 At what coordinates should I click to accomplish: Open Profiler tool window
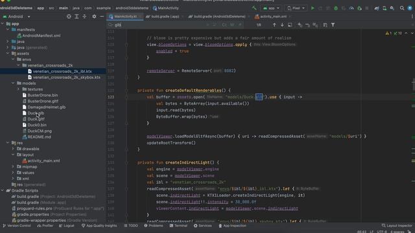(x=45, y=226)
